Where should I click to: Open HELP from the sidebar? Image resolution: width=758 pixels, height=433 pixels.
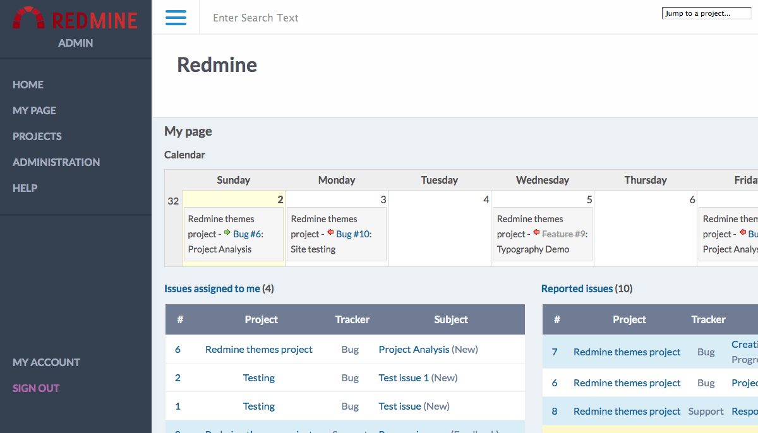coord(25,188)
